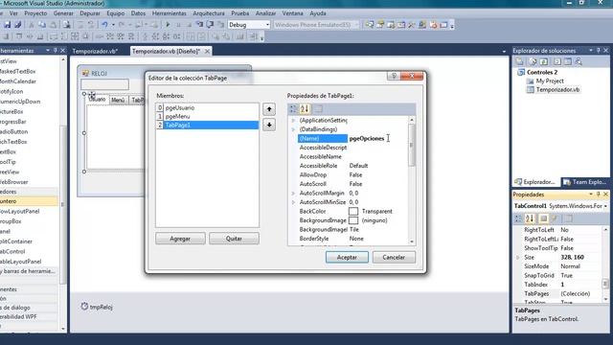Image resolution: width=613 pixels, height=345 pixels.
Task: Pin the Propiedades panel
Action: (598, 195)
